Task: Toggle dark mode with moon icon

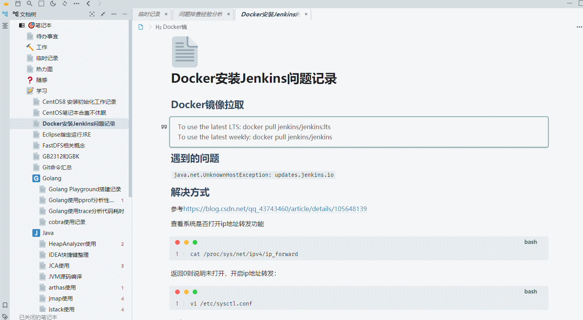Action: pyautogui.click(x=53, y=4)
